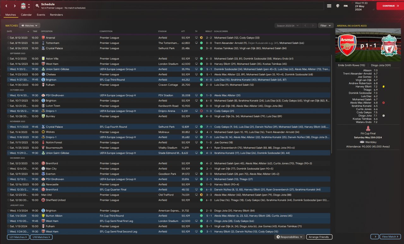Expand the Filter dropdown
404x244 pixels.
click(326, 26)
